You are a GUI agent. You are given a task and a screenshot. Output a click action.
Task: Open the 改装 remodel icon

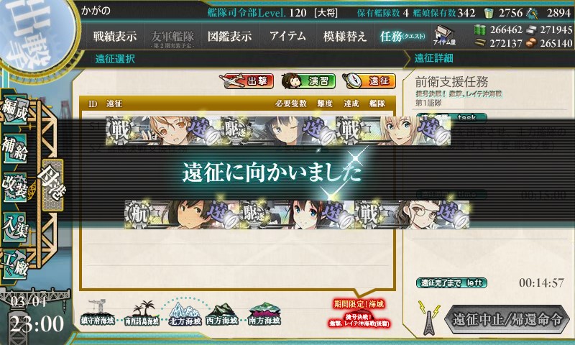pos(14,188)
